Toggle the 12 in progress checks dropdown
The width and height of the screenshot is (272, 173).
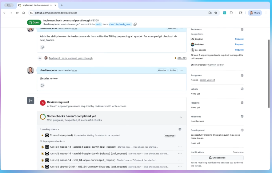pos(52,141)
